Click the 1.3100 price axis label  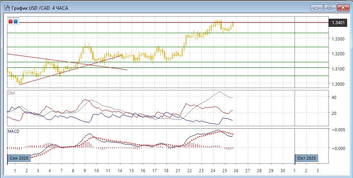pyautogui.click(x=337, y=69)
